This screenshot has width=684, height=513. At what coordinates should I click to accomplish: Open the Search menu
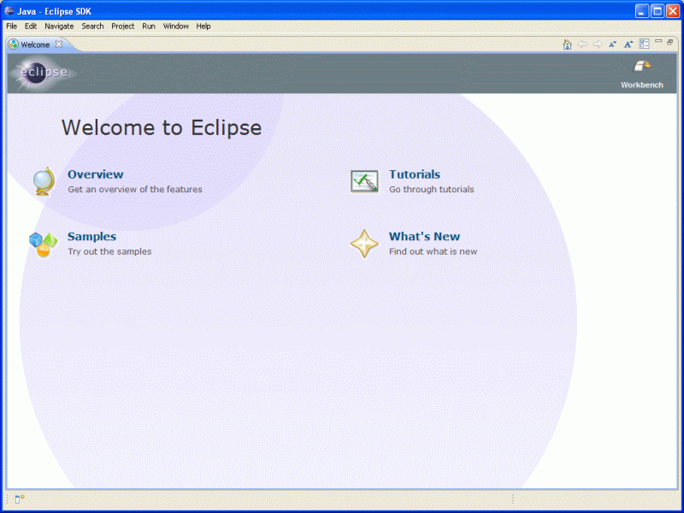tap(92, 27)
